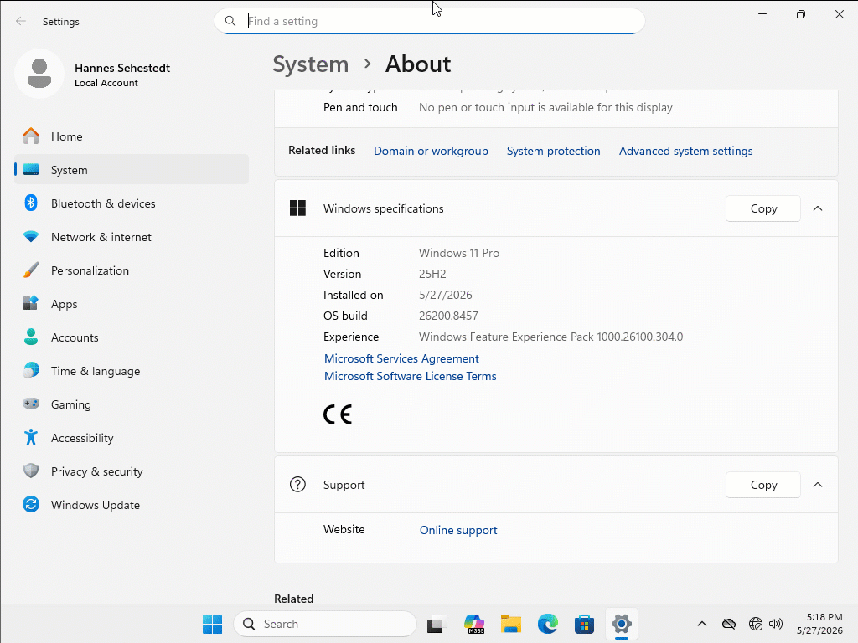Click the Bluetooth icon in sidebar

[31, 203]
